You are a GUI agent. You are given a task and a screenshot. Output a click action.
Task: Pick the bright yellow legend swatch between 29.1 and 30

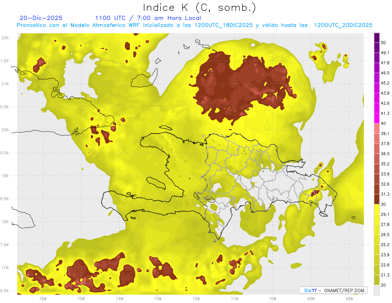[377, 209]
